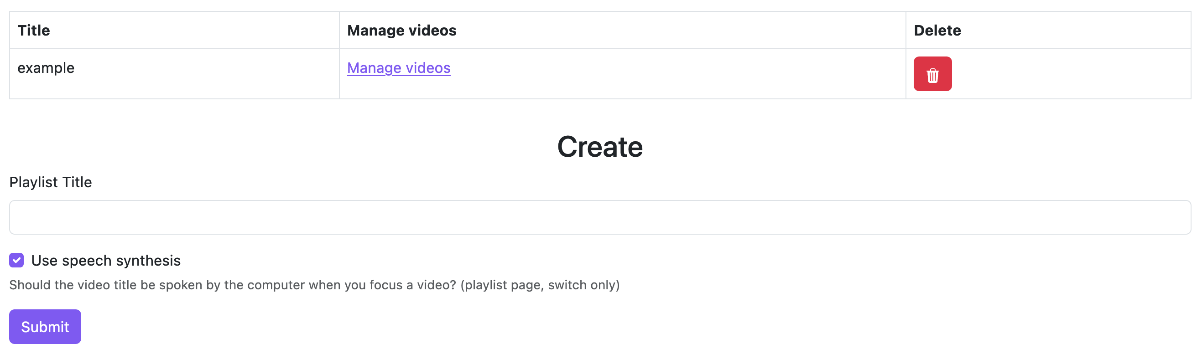
Task: Open Manage videos for the example playlist
Action: click(399, 67)
